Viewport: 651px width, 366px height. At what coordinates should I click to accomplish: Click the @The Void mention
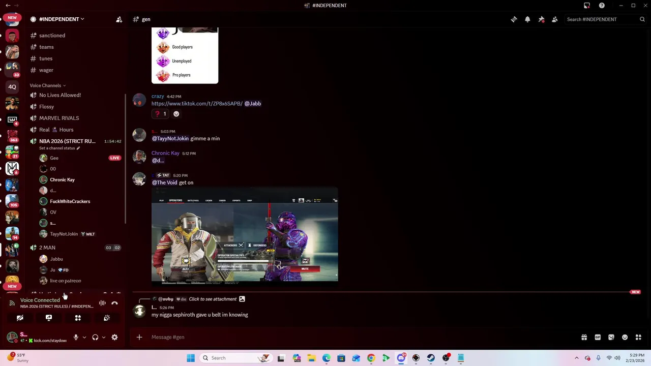(x=164, y=182)
